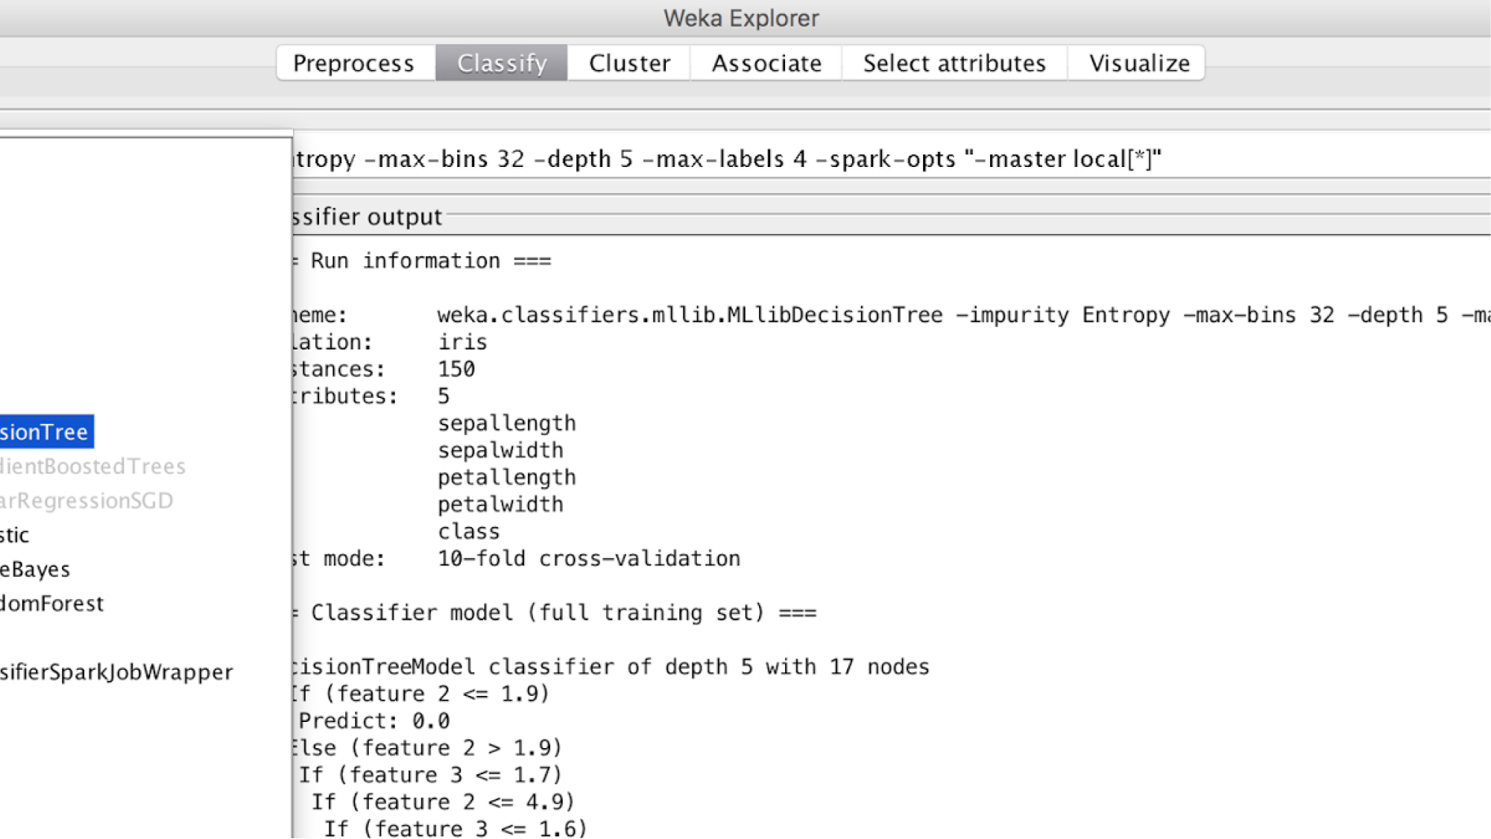Switch to the Preprocess tab

(353, 63)
